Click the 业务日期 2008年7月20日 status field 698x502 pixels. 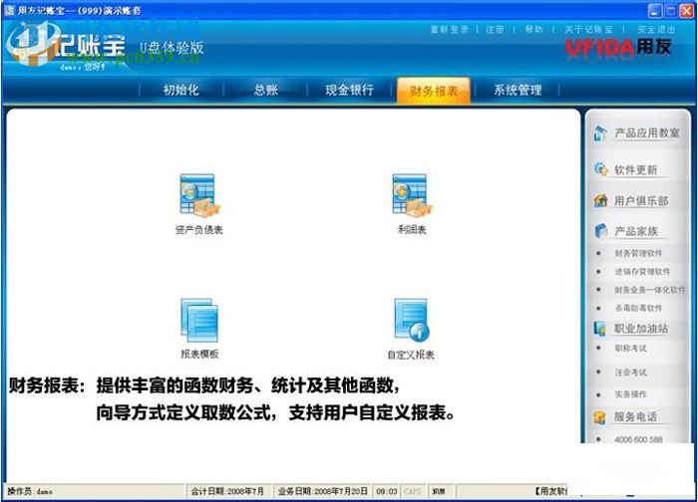coord(322,491)
